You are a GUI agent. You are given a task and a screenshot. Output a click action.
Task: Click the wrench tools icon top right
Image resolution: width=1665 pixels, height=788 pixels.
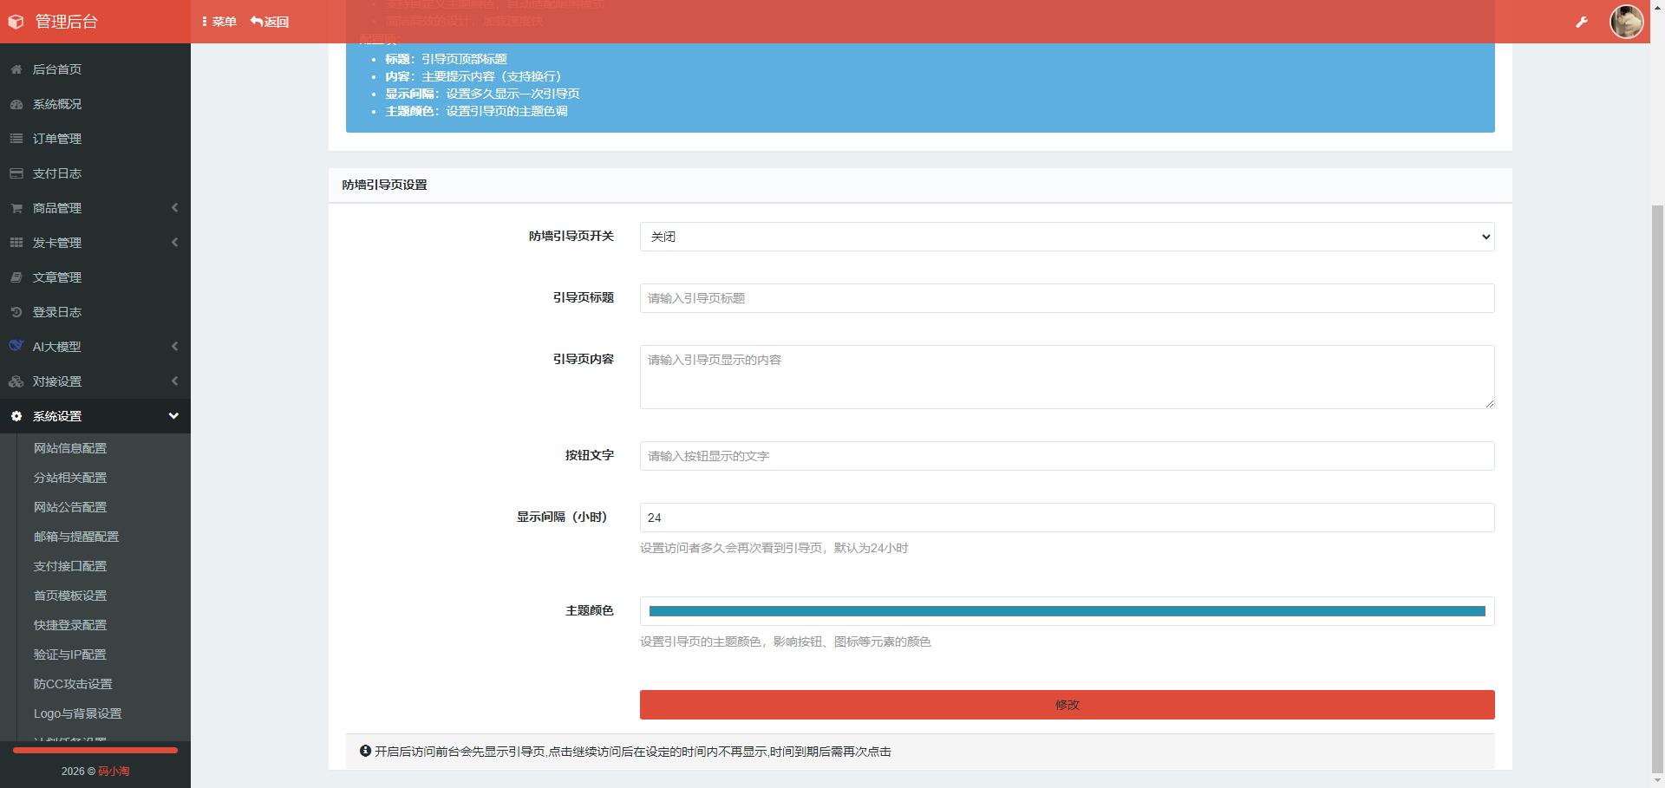click(1583, 22)
